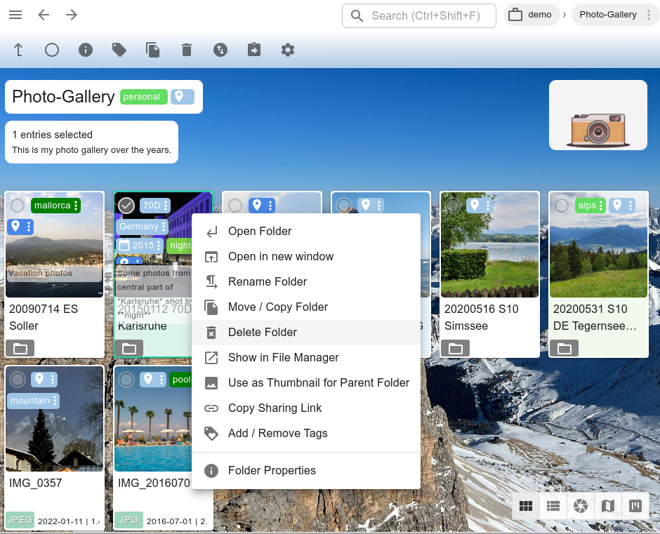Switch to the map view perspective

[608, 505]
